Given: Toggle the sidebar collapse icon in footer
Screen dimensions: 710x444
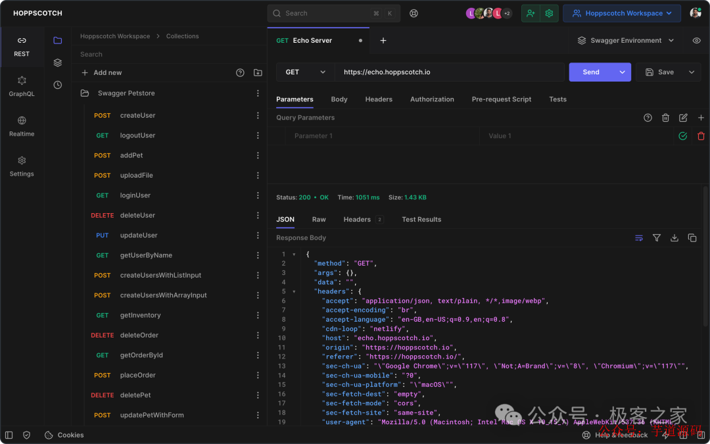Looking at the screenshot, I should click(x=9, y=435).
